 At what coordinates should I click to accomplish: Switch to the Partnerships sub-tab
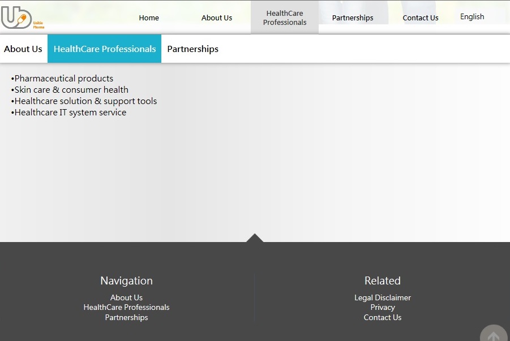point(193,49)
